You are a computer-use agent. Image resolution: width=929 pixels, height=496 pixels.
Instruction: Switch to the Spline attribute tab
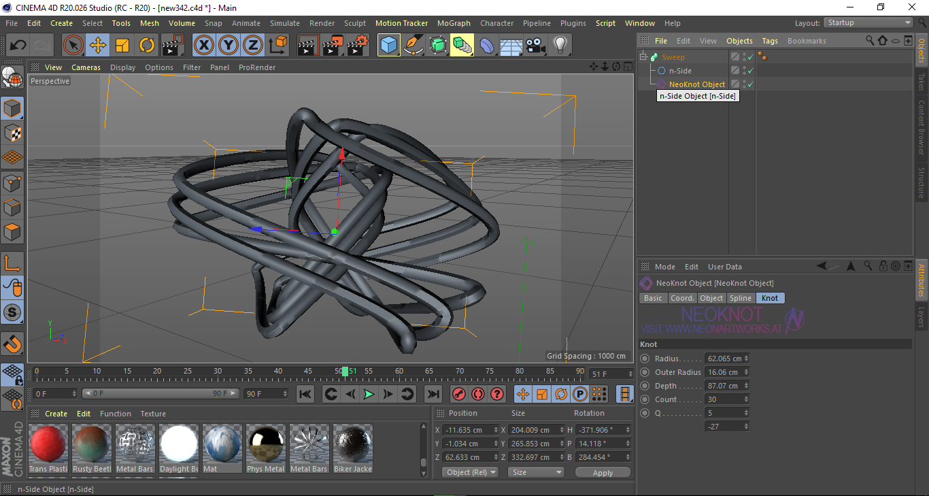coord(740,298)
